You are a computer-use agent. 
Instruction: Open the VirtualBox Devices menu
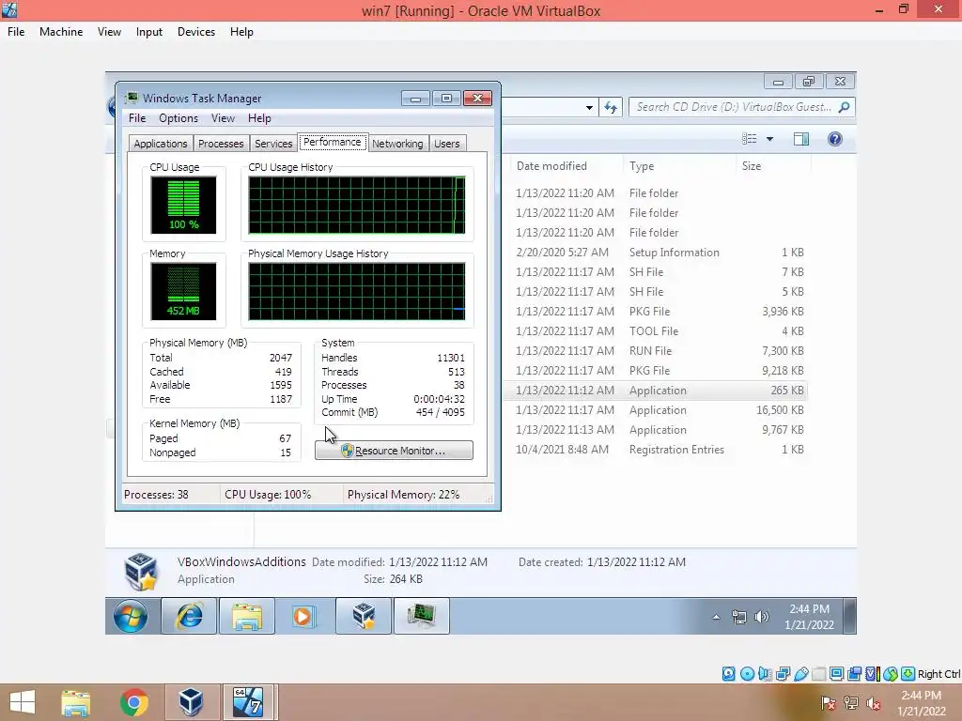tap(196, 32)
